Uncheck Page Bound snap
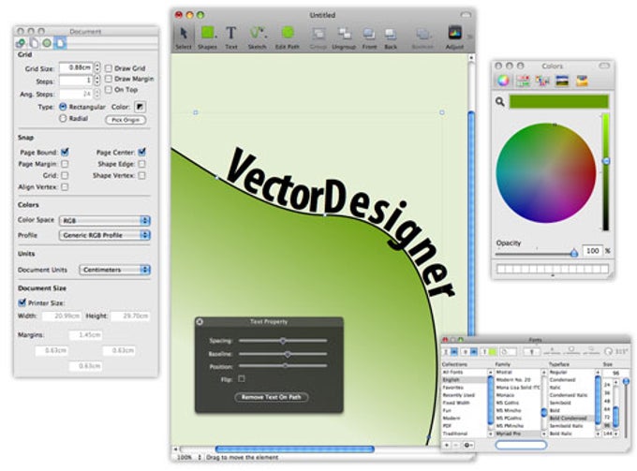The height and width of the screenshot is (471, 637). pyautogui.click(x=65, y=152)
